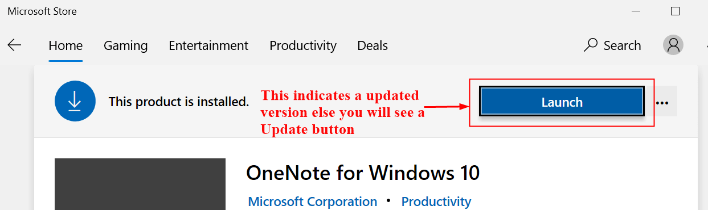The image size is (708, 210).
Task: Open the Productivity category link under the title
Action: (436, 201)
